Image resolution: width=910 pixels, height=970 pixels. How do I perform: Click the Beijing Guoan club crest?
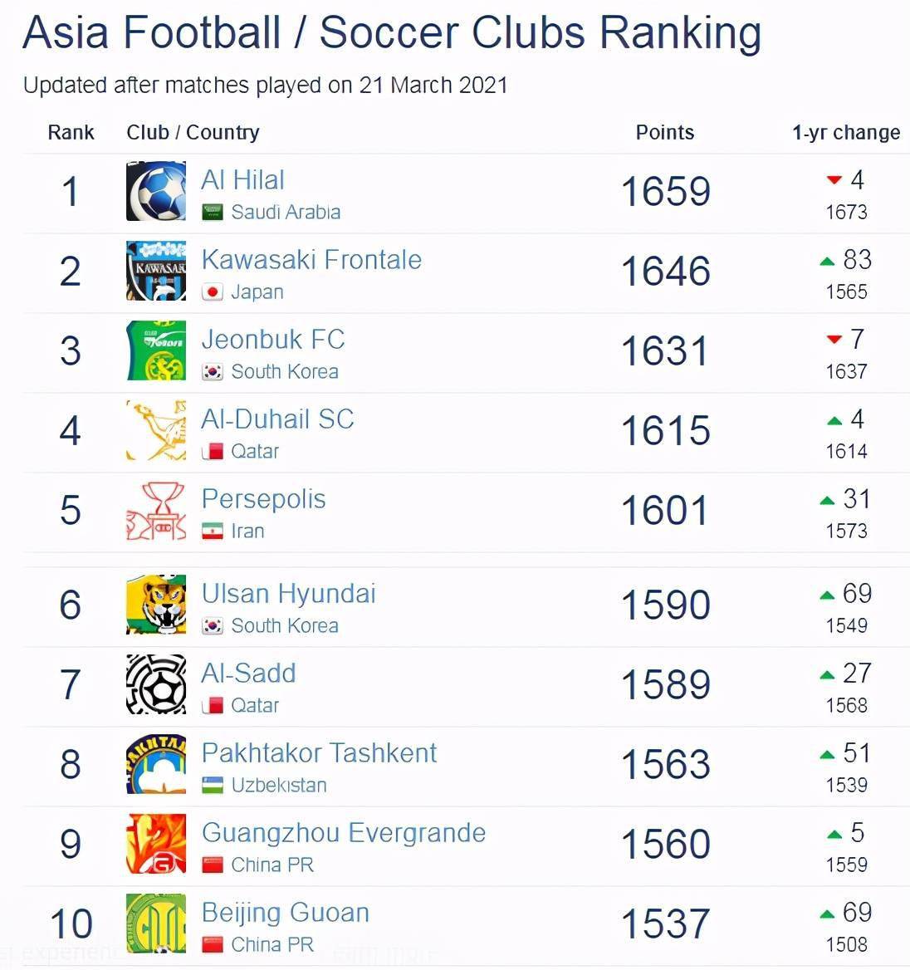pos(156,923)
